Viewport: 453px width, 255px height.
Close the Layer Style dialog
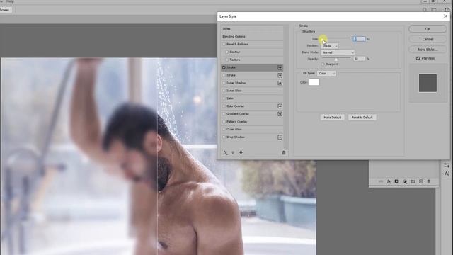(x=445, y=16)
